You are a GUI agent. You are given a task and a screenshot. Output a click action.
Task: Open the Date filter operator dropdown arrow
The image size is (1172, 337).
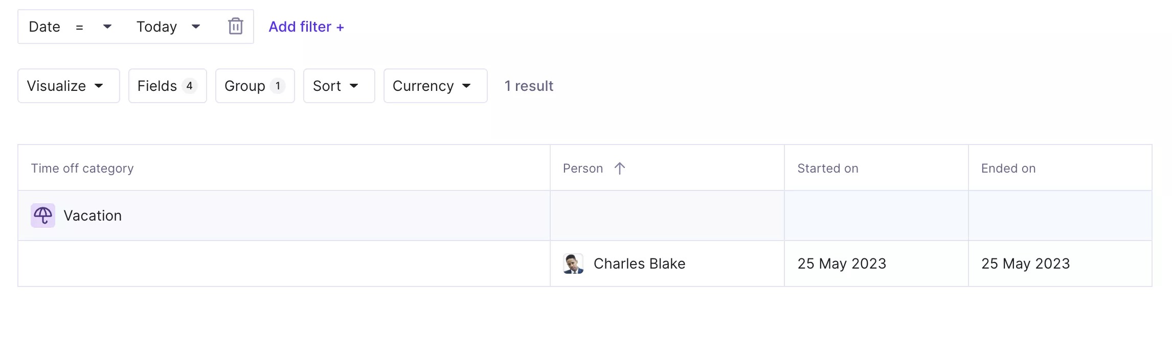click(x=107, y=27)
